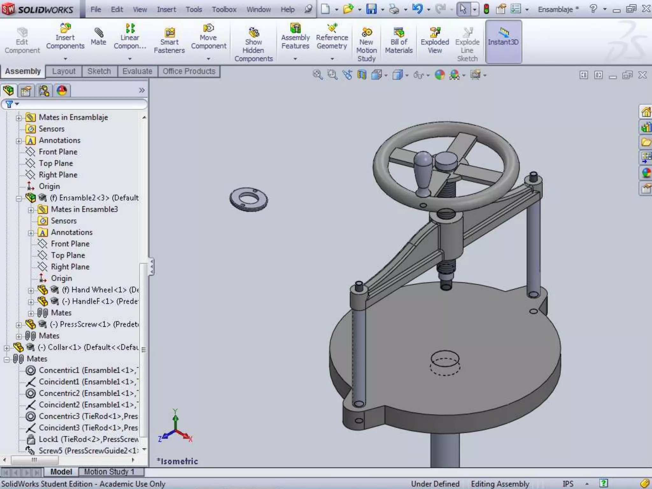Toggle the Instant3D button

[x=503, y=41]
